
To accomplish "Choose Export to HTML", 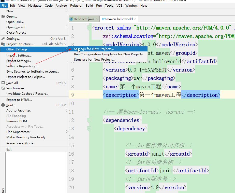I will pyautogui.click(x=34, y=100).
